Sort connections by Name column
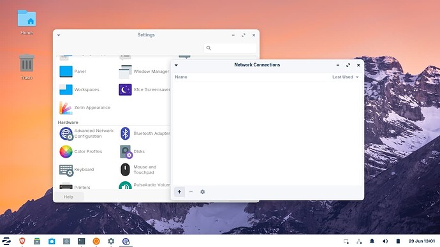This screenshot has width=440, height=247. coord(181,77)
